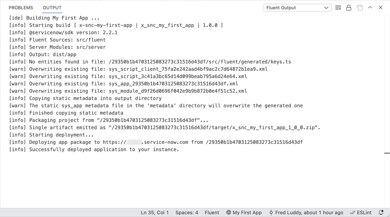Click 'Starting build' line with version 1.0.0
The height and width of the screenshot is (217, 390).
point(116,25)
